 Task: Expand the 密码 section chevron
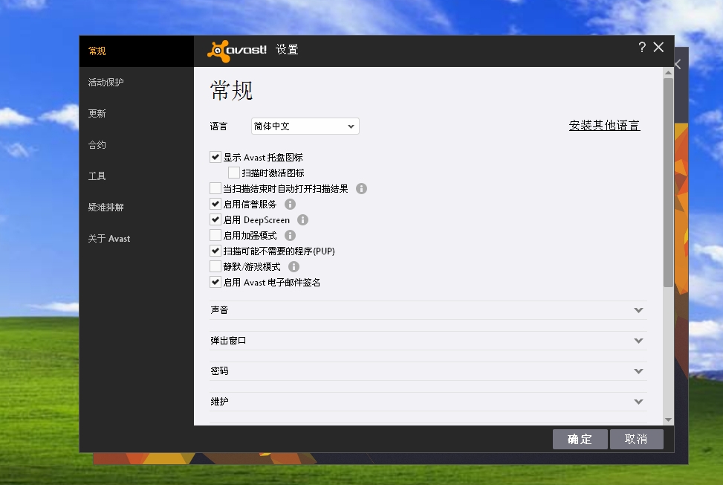[x=638, y=371]
